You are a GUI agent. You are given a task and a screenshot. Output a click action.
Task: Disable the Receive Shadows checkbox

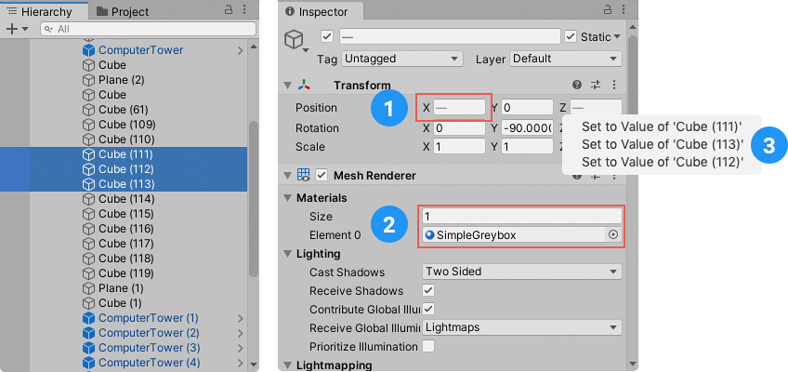(x=428, y=290)
